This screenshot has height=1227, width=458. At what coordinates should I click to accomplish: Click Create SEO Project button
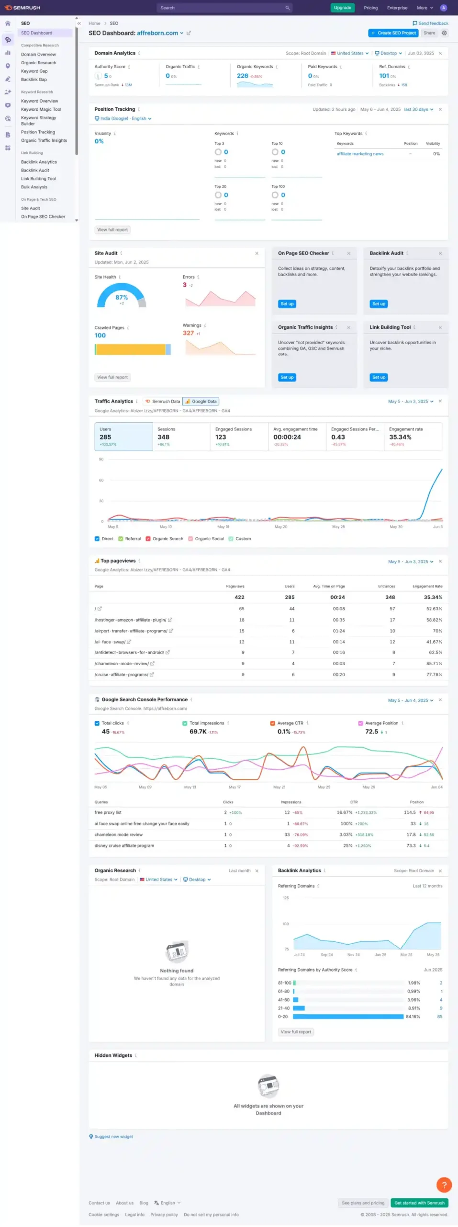(393, 33)
